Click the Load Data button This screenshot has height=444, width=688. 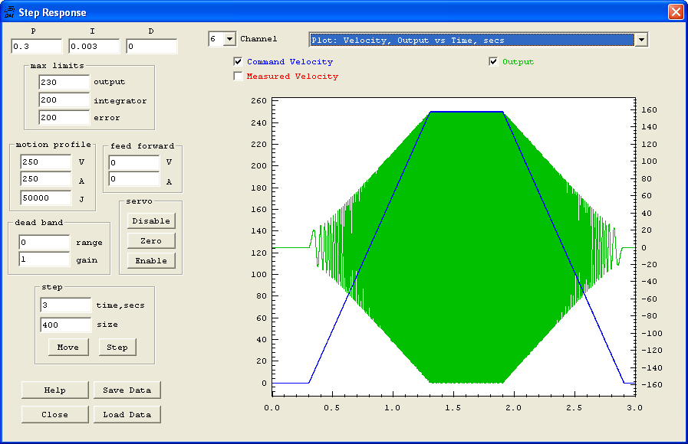127,414
